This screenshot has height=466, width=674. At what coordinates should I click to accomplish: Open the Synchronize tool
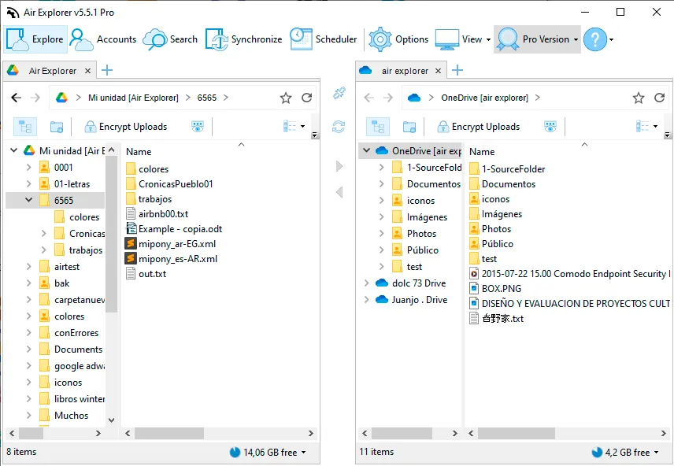coord(244,39)
